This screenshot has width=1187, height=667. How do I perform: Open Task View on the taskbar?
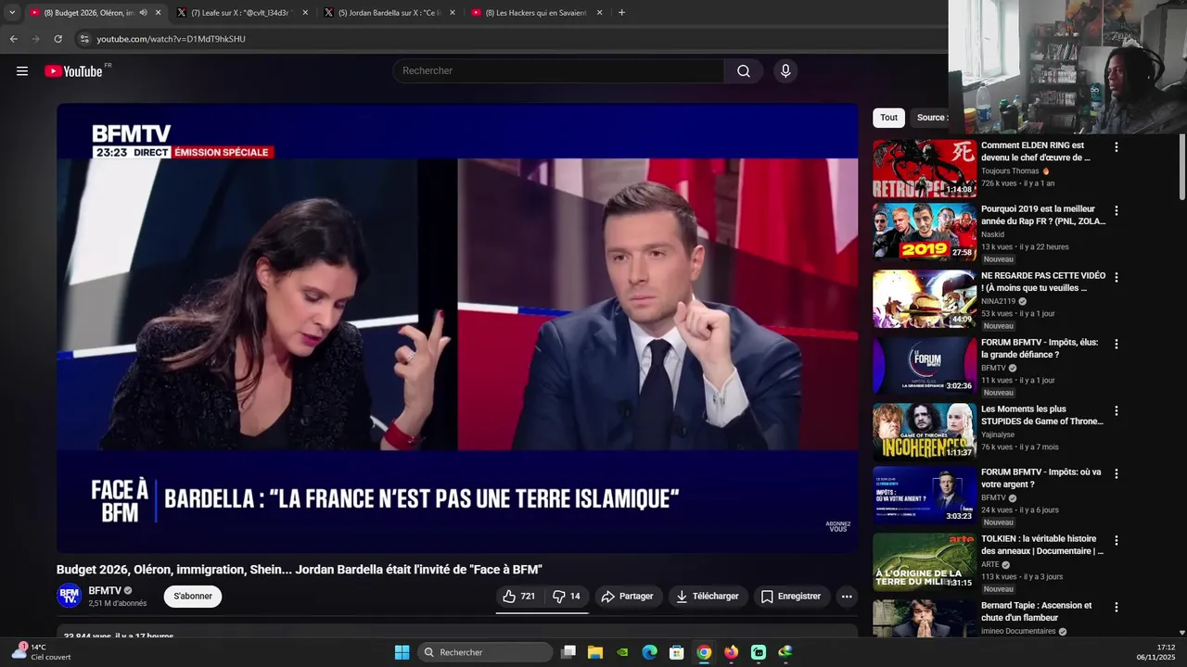point(568,652)
